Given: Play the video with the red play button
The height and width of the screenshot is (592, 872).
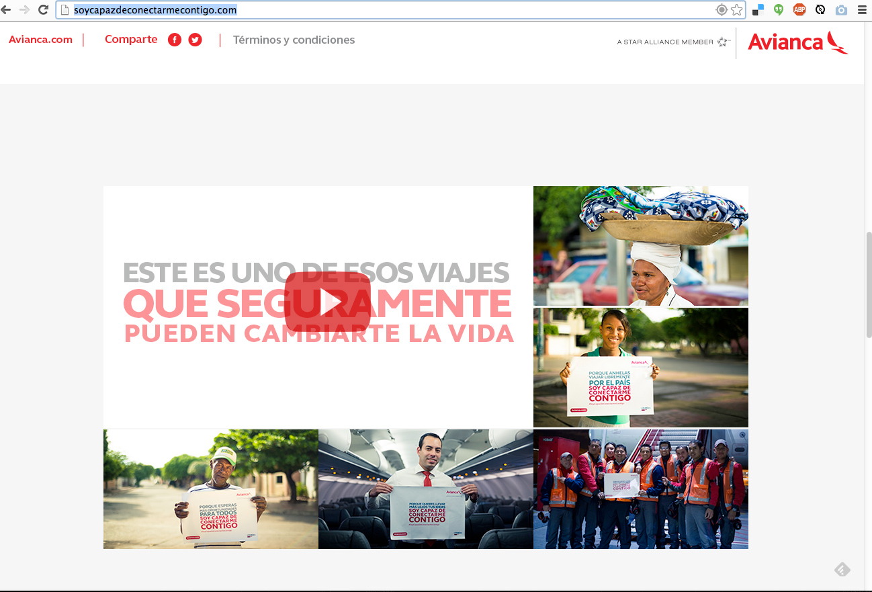Looking at the screenshot, I should pyautogui.click(x=327, y=302).
